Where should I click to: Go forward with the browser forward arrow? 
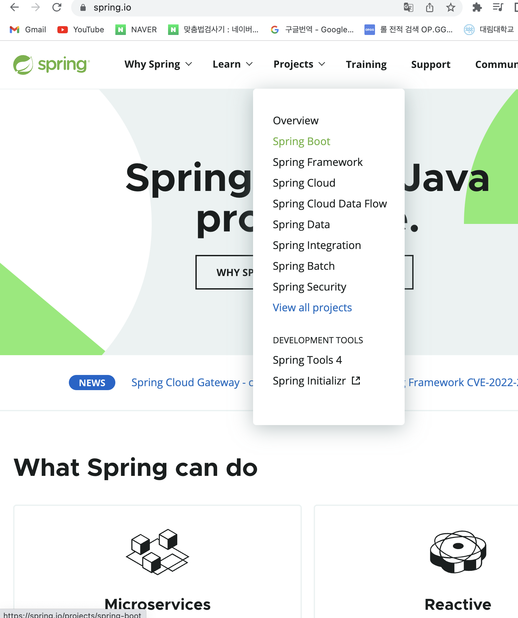coord(35,7)
